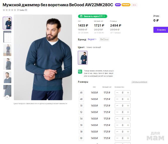This screenshot has width=168, height=144.
Task: Click the plus icon for size 46
Action: point(128,93)
